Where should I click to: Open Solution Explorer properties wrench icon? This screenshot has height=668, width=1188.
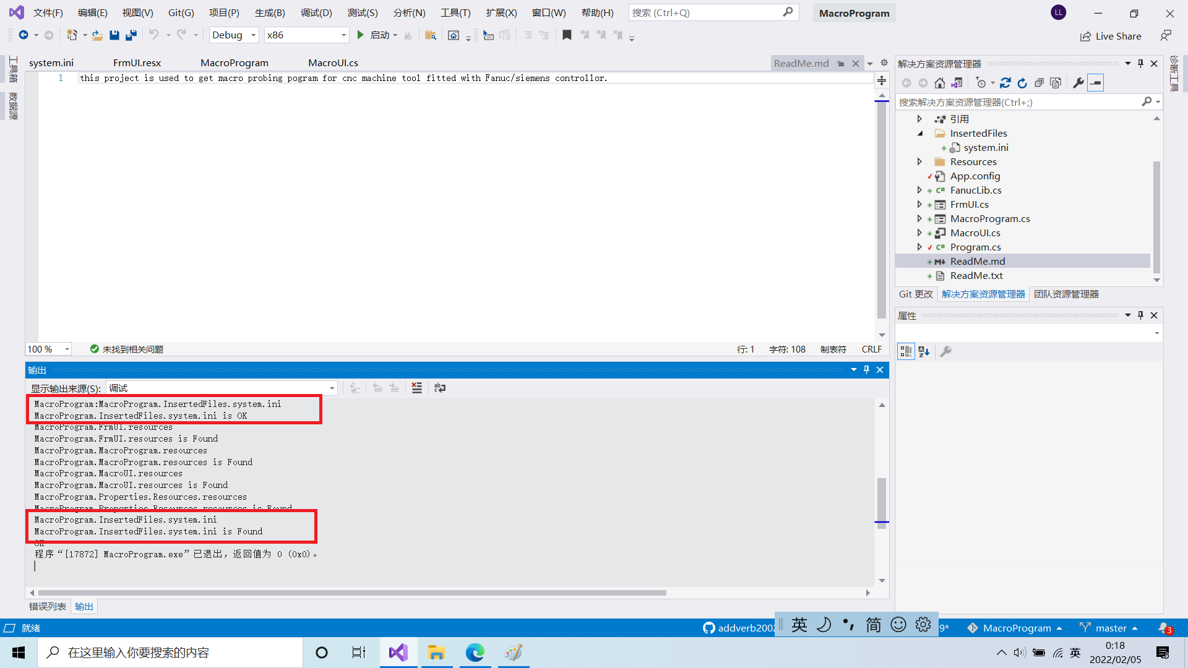(1078, 82)
